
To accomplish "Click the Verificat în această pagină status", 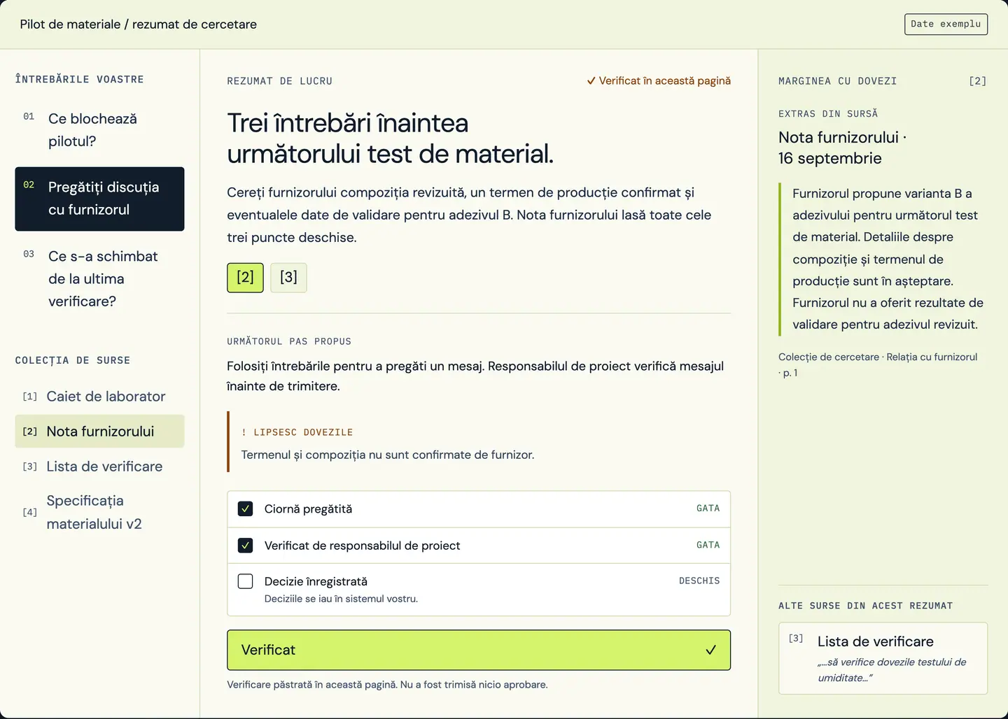I will (x=659, y=80).
